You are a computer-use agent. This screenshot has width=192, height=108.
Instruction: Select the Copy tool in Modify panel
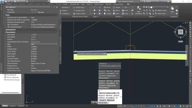click(107, 10)
